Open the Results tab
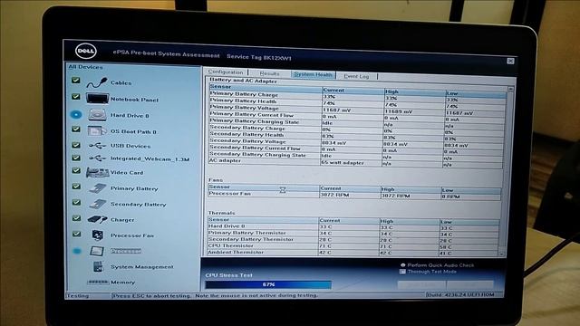The width and height of the screenshot is (580, 326). 269,73
